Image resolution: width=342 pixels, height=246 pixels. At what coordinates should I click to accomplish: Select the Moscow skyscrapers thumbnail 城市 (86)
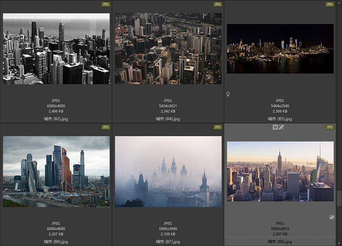pyautogui.click(x=56, y=172)
